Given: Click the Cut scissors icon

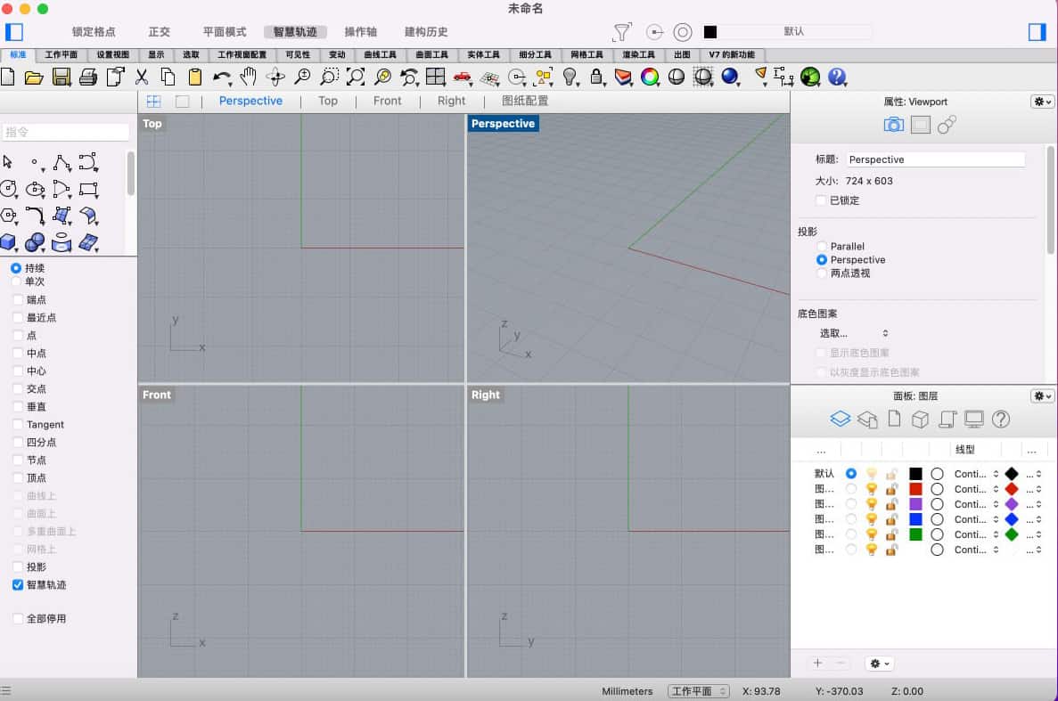Looking at the screenshot, I should click(142, 77).
